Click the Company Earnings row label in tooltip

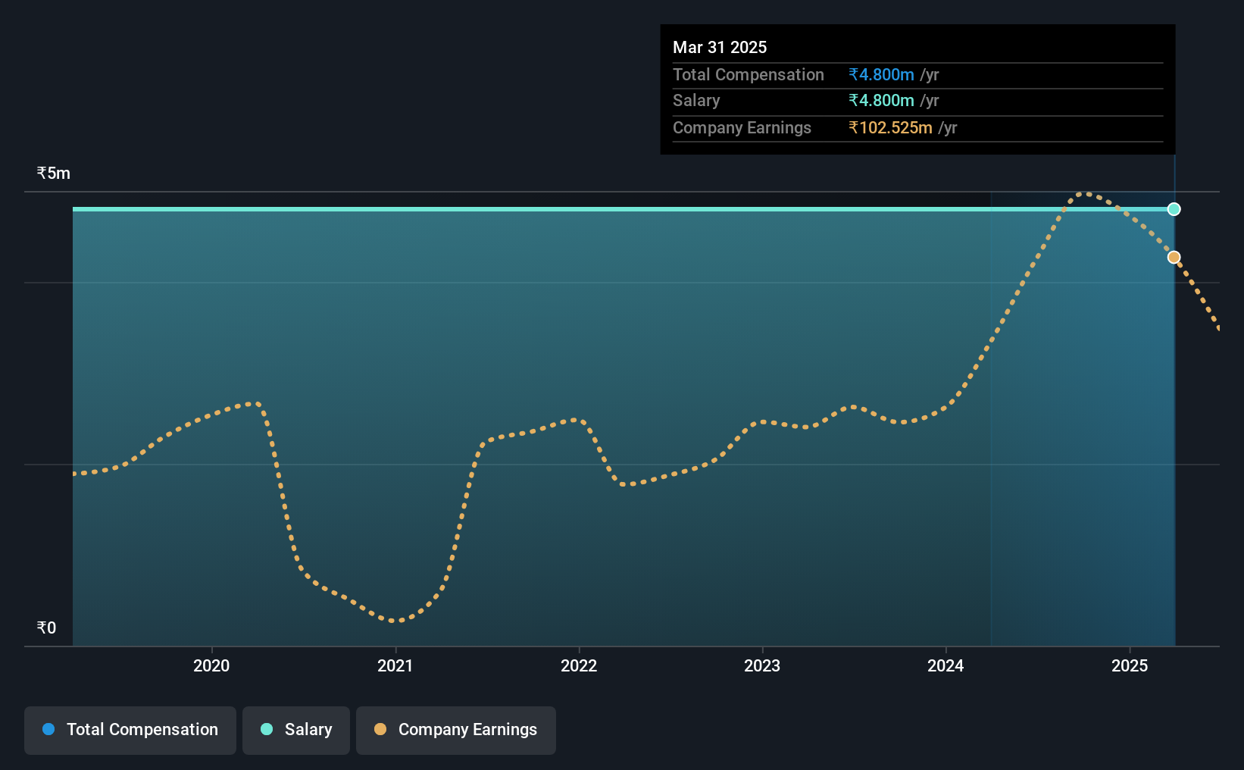tap(742, 128)
